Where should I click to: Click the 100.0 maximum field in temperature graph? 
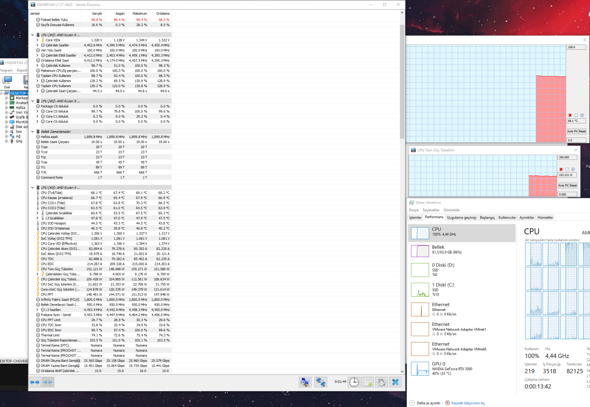point(576,47)
